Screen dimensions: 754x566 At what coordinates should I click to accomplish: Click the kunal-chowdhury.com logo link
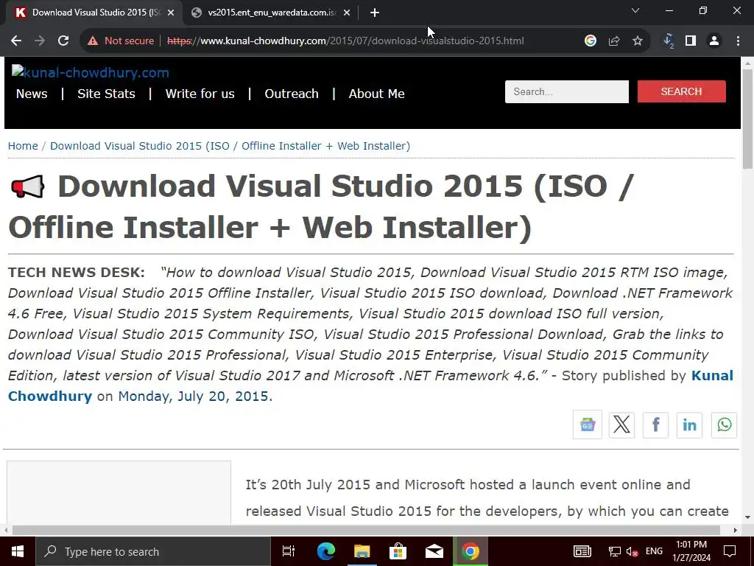tap(91, 72)
